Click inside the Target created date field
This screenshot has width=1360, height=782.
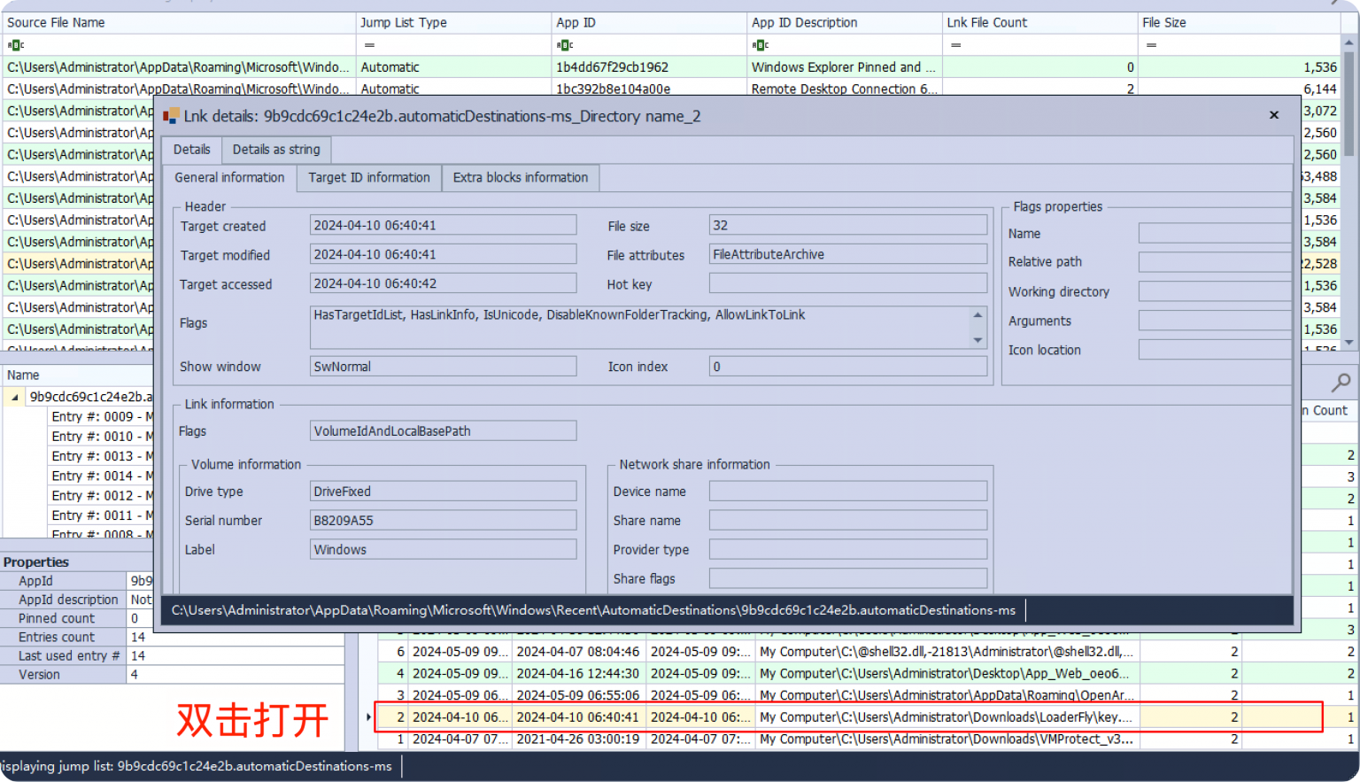pyautogui.click(x=443, y=224)
